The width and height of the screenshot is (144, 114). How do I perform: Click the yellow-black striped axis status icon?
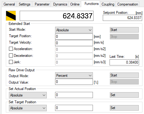coord(11,16)
